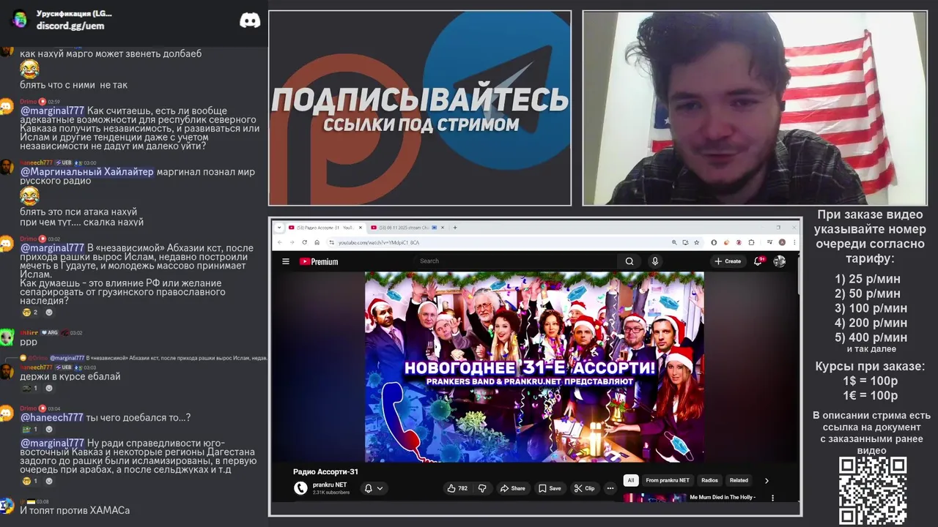
Task: Select the All filter chip
Action: (x=630, y=481)
